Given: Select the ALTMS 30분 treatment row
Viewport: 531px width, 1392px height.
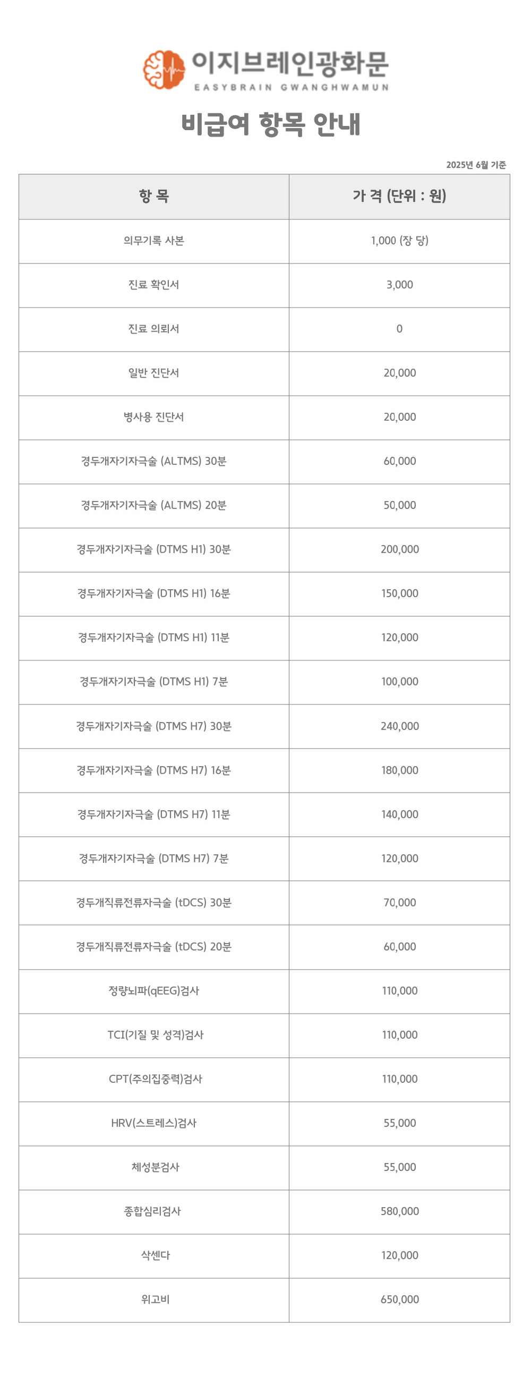Looking at the screenshot, I should 264,462.
